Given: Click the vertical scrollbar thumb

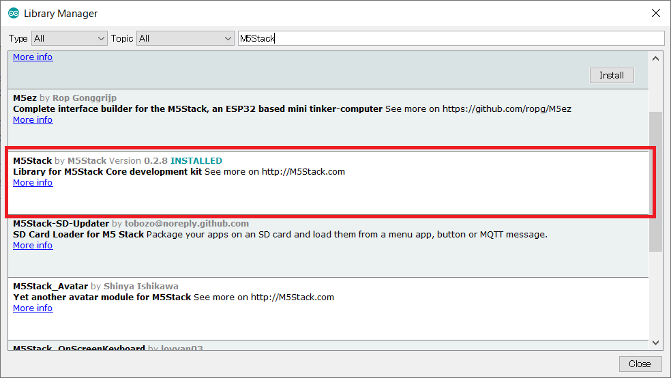Looking at the screenshot, I should click(655, 182).
